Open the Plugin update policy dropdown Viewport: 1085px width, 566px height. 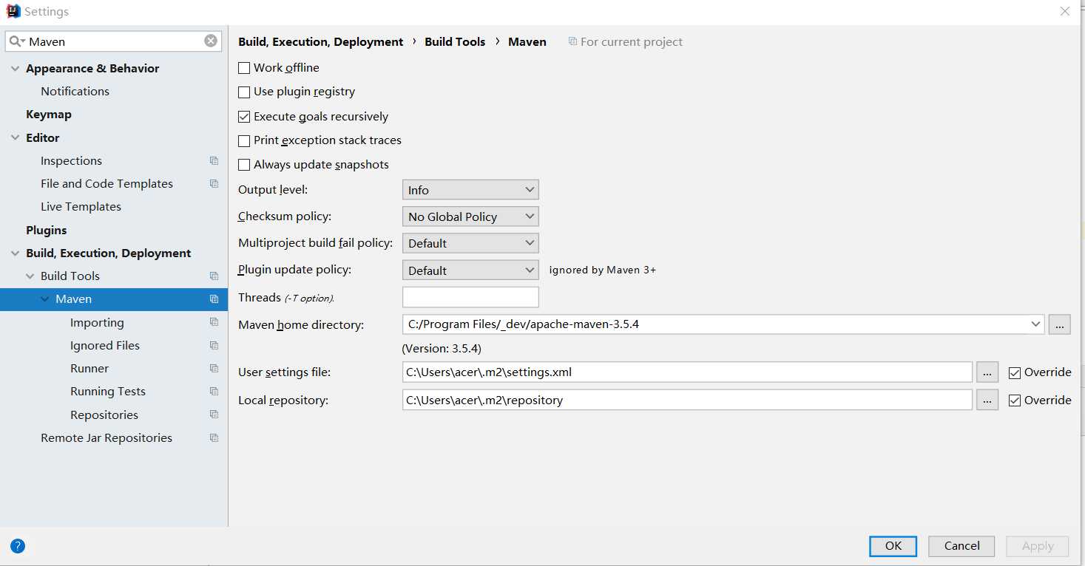(x=470, y=270)
